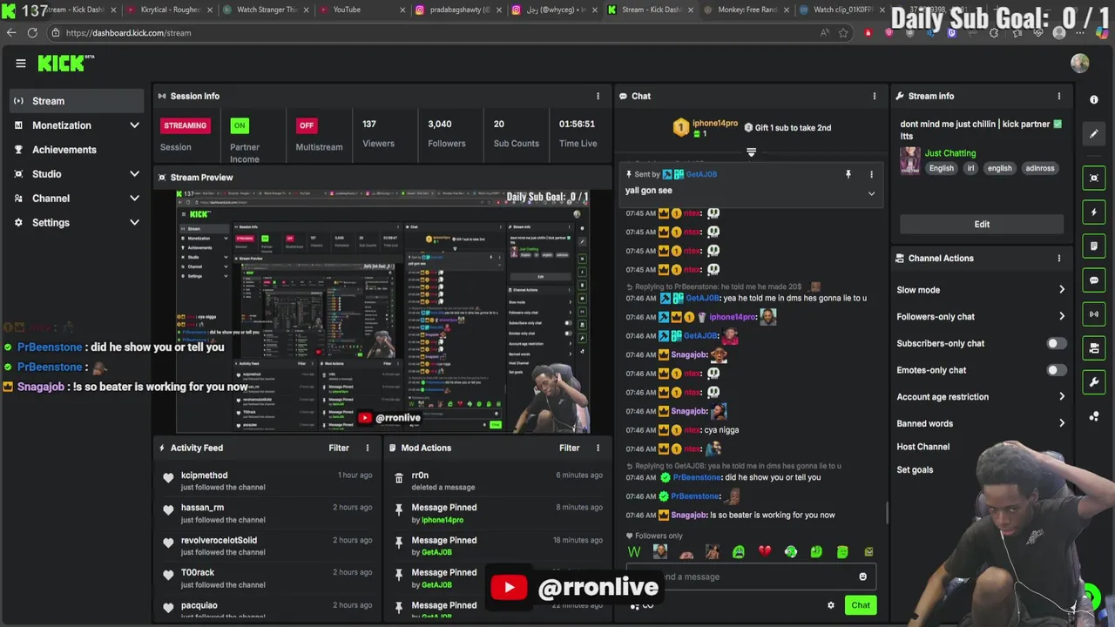The width and height of the screenshot is (1115, 627).
Task: Toggle Subscribers-only chat switch
Action: point(1056,343)
